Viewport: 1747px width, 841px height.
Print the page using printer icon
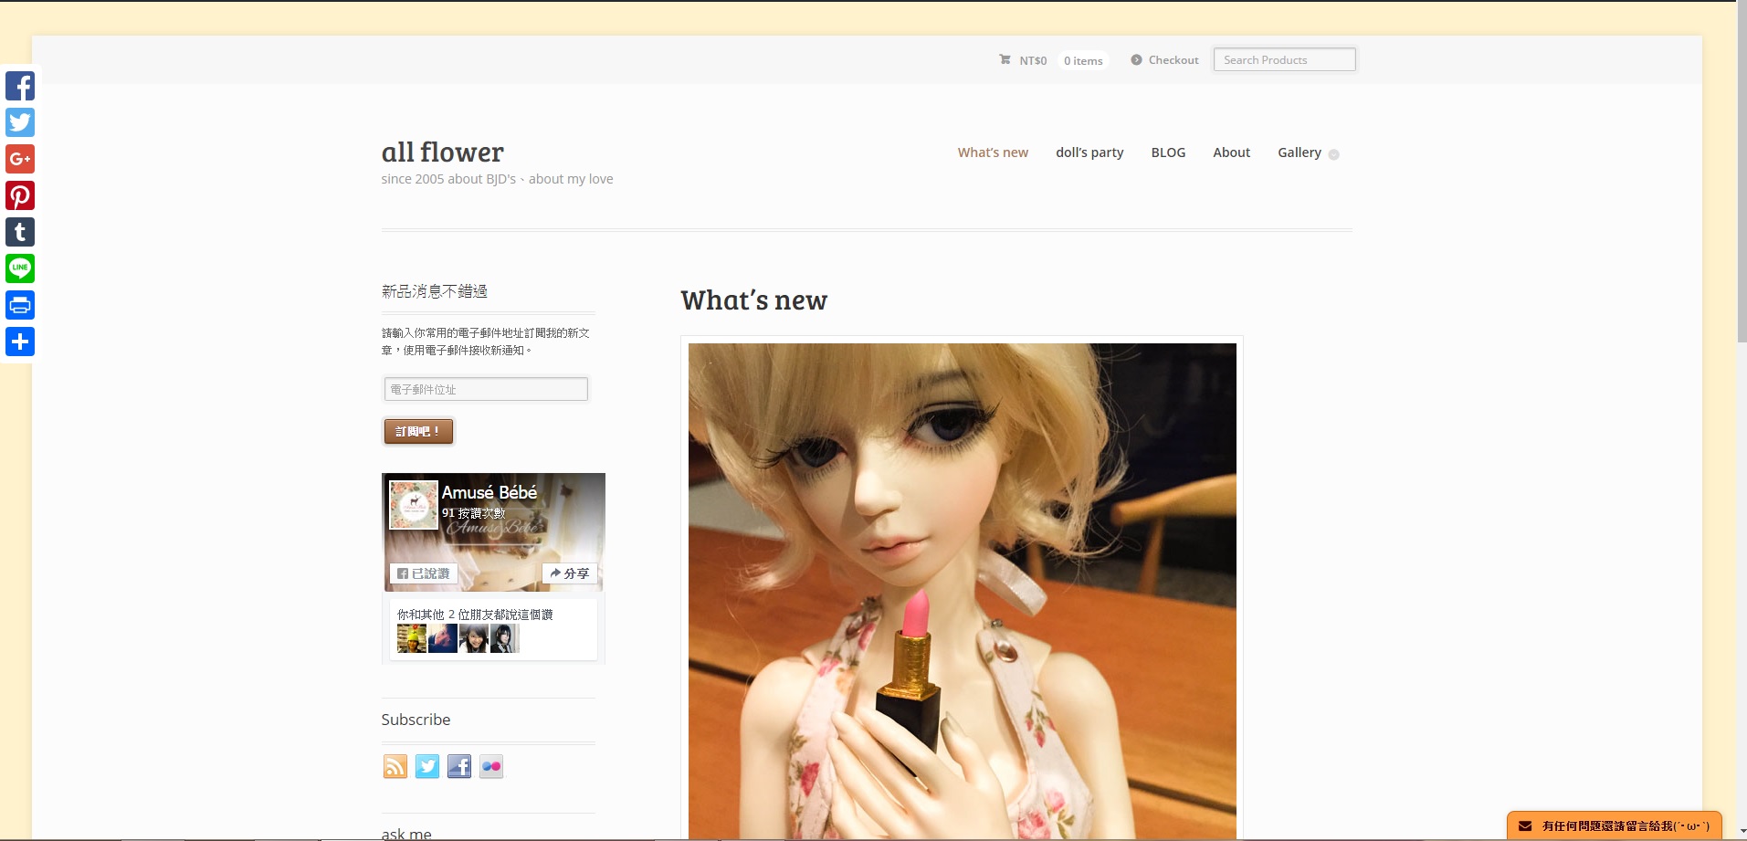coord(20,305)
